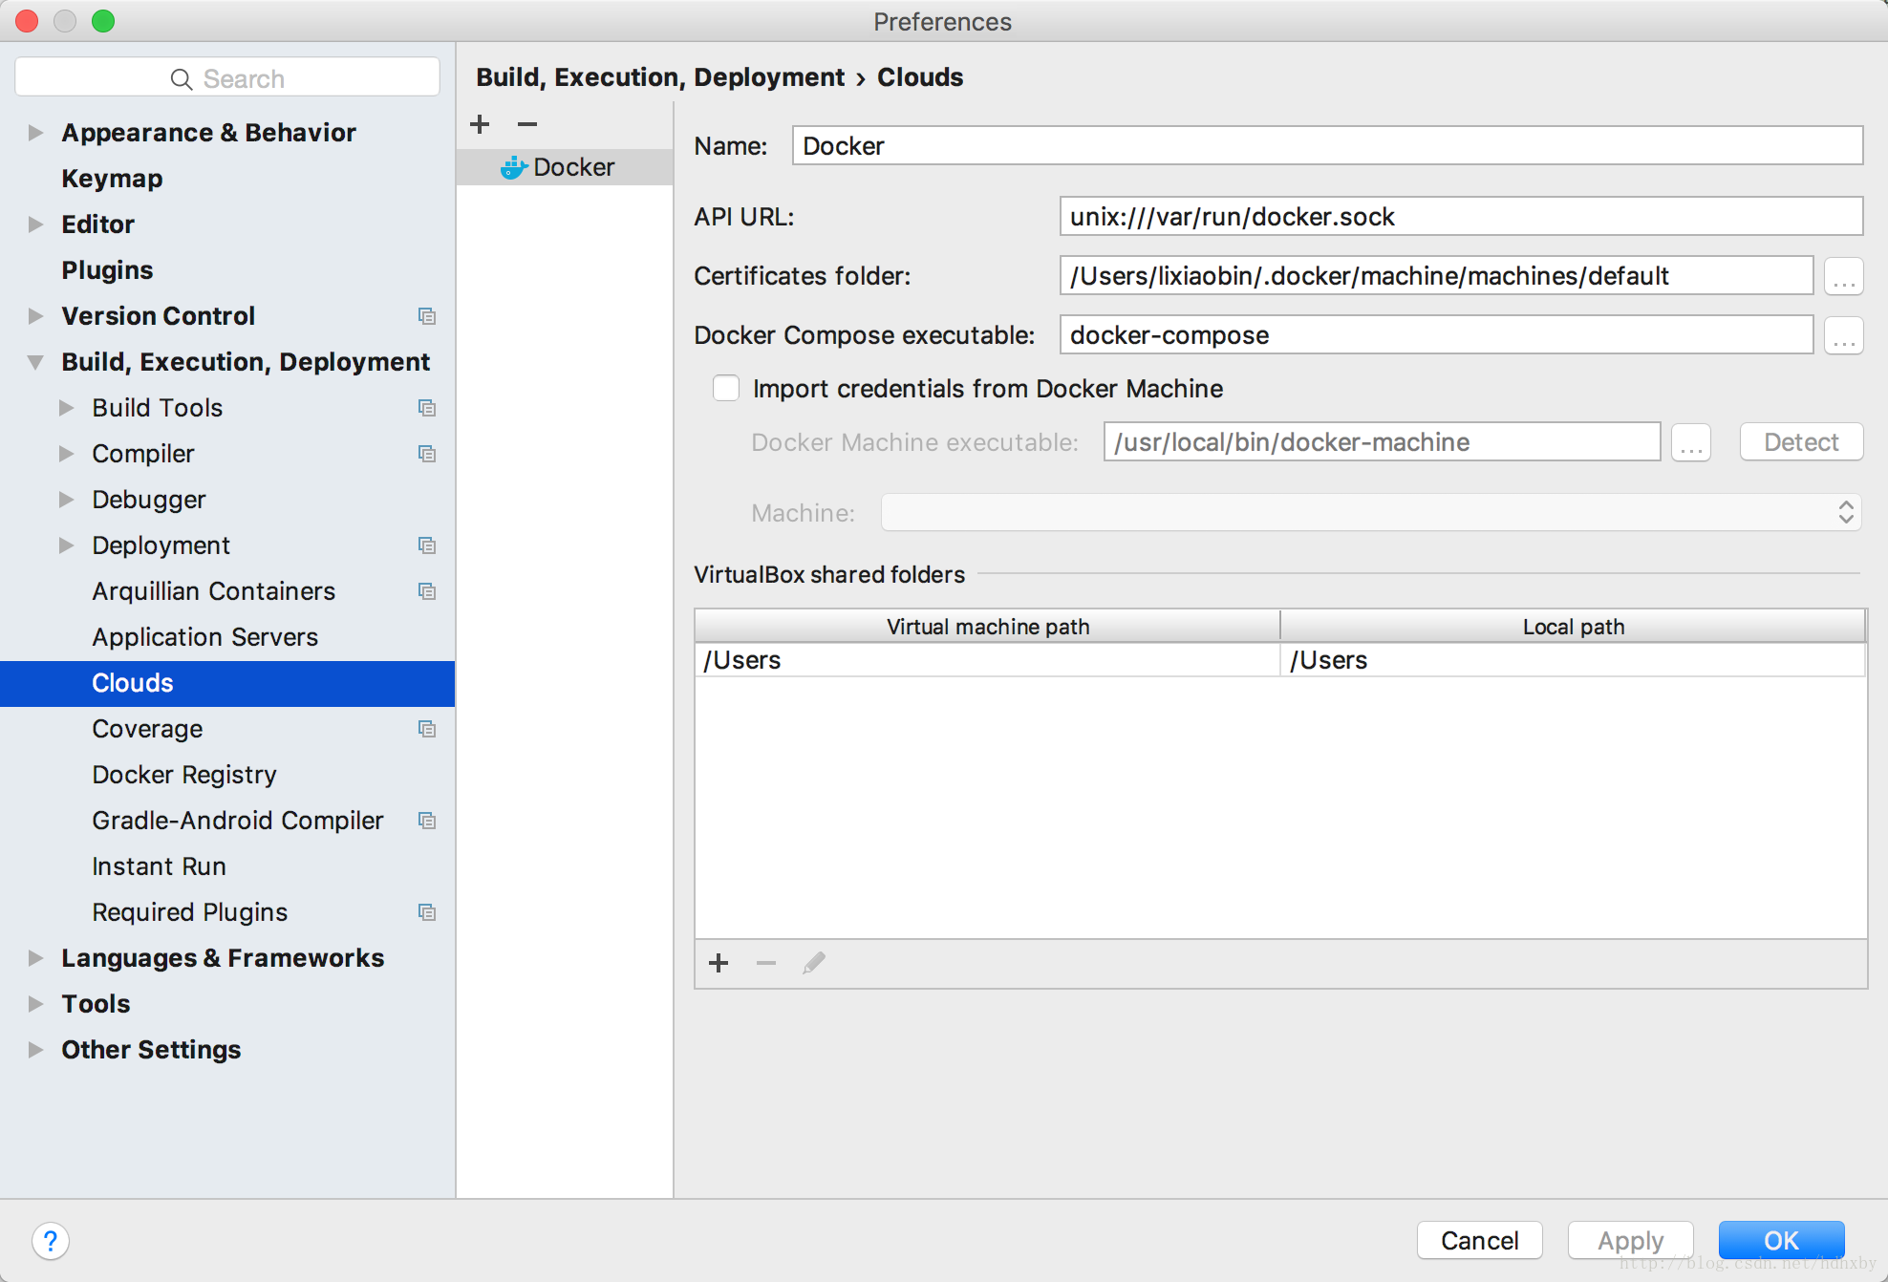This screenshot has height=1282, width=1888.
Task: Select Gradle-Android Compiler settings
Action: click(x=237, y=821)
